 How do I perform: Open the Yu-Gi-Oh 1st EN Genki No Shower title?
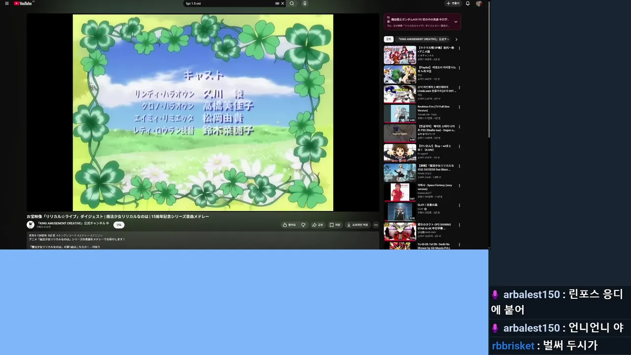434,246
